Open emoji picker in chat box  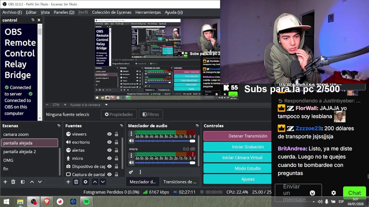tap(312, 193)
